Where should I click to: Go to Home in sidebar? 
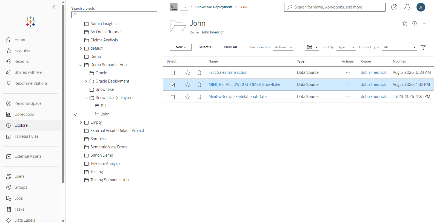20,39
